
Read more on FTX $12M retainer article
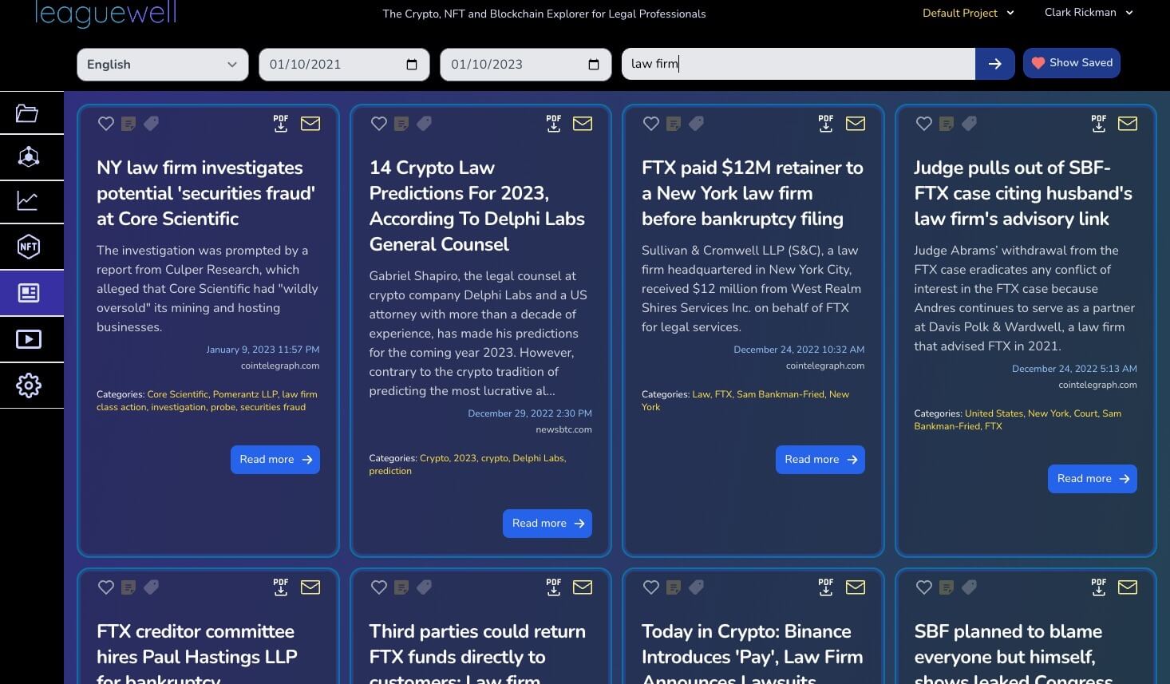[820, 460]
